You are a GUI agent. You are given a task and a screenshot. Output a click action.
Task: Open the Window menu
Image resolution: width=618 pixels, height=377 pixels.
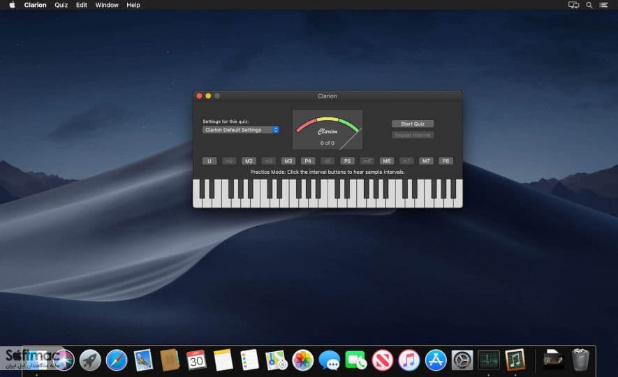tap(107, 5)
